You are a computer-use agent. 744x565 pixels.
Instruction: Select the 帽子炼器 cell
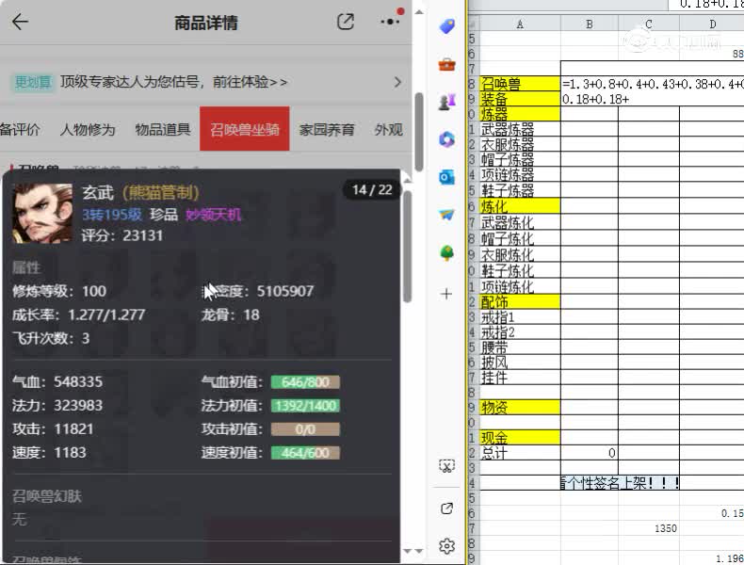pos(520,159)
